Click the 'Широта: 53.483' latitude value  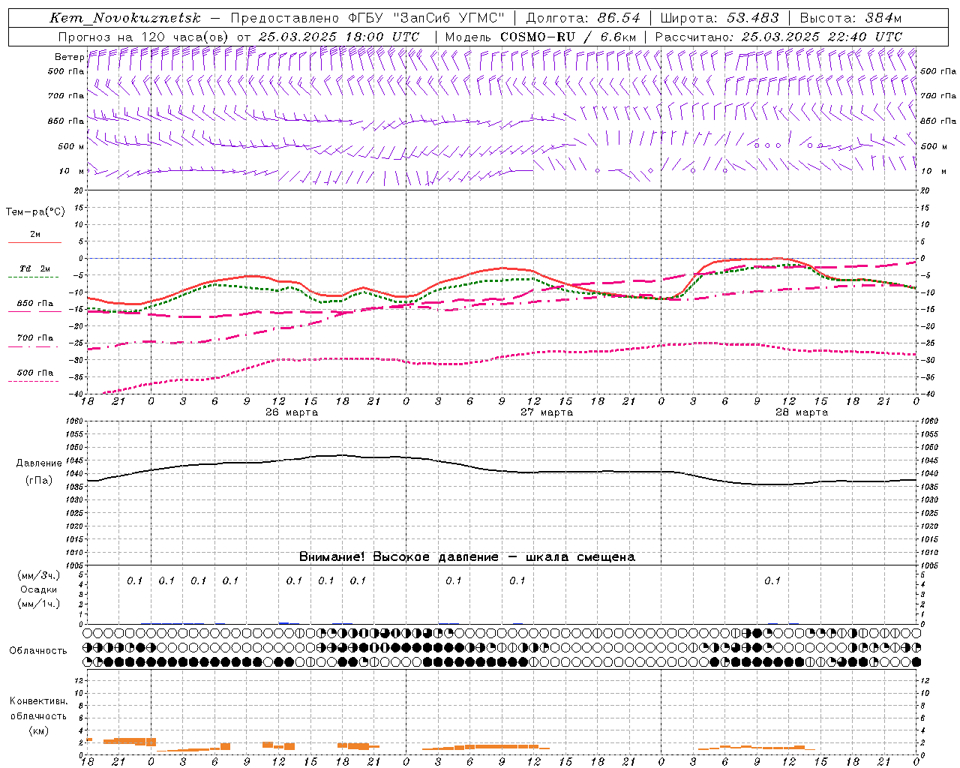coord(721,18)
